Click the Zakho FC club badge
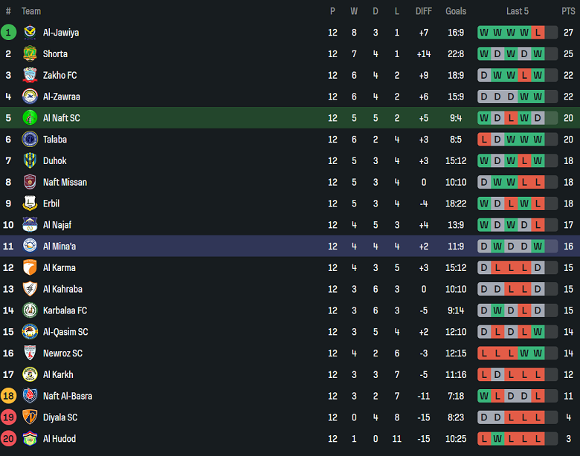 coord(30,75)
